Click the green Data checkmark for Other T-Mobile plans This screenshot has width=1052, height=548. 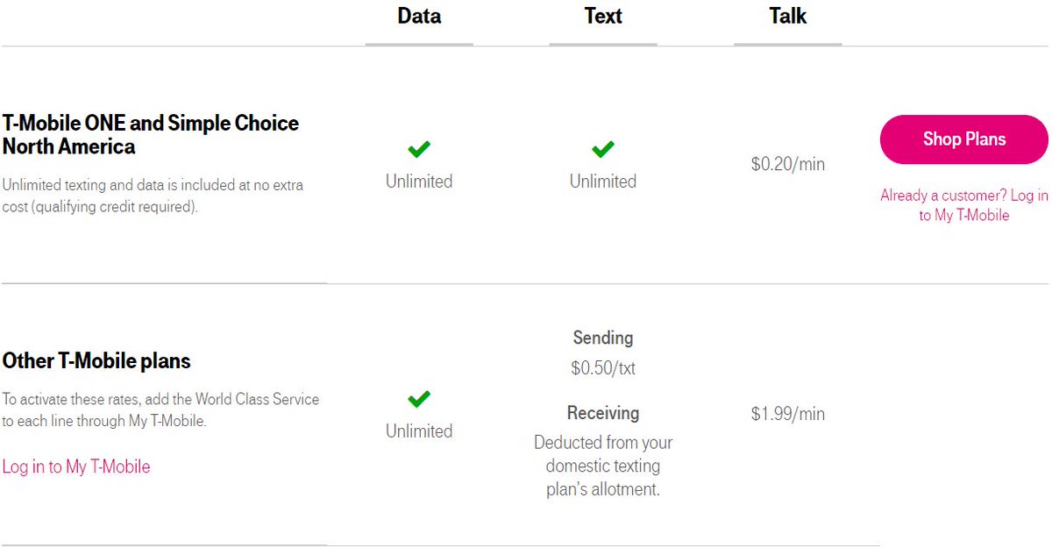click(419, 400)
